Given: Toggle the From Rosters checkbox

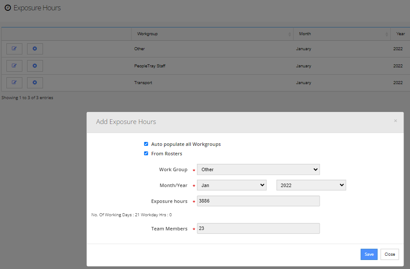Looking at the screenshot, I should (x=146, y=154).
